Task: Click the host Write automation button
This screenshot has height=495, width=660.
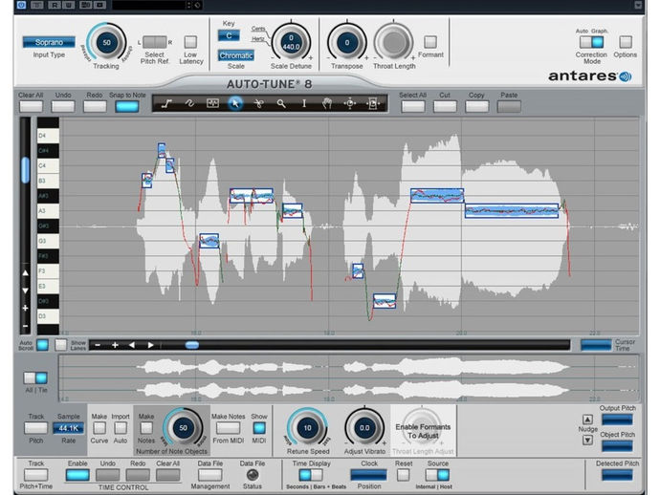Action: pos(69,5)
